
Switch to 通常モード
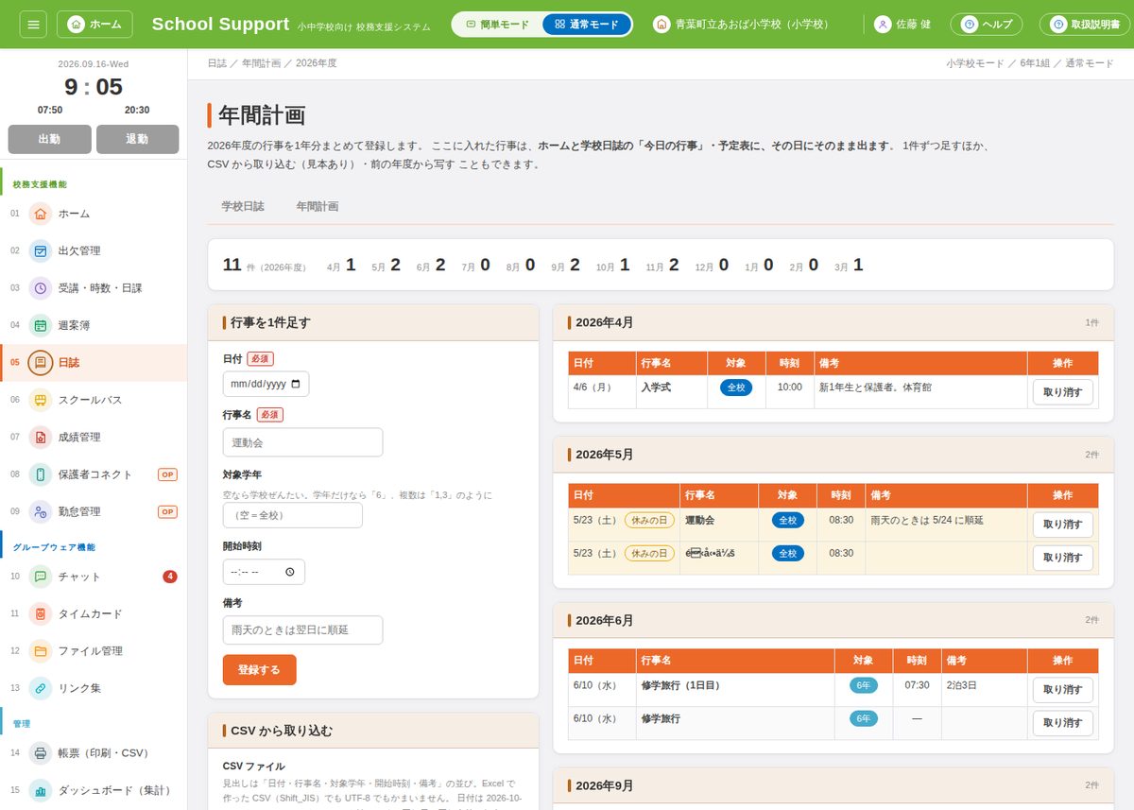[587, 24]
